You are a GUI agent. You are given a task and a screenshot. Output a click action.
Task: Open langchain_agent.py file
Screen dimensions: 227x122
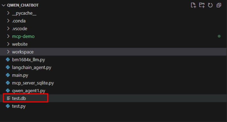tap(32, 68)
